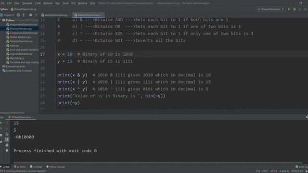Open LogicalOperators.py in project tree

click(19, 54)
